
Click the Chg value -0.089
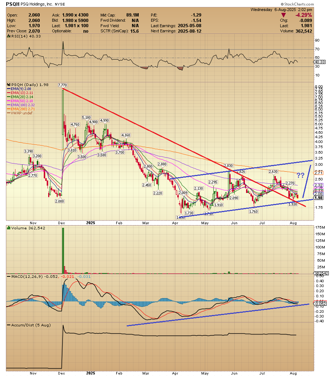tap(306, 20)
